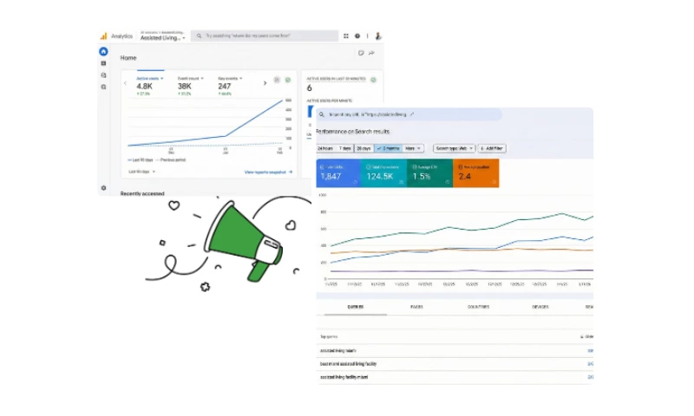694x416 pixels.
Task: Toggle the Total impressions metric card
Action: 383,173
